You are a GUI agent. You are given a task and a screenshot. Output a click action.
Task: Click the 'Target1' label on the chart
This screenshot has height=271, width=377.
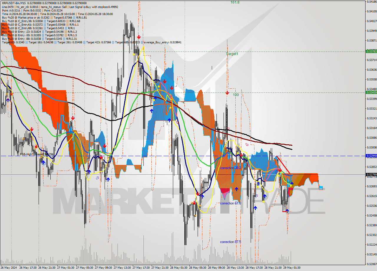232,54
